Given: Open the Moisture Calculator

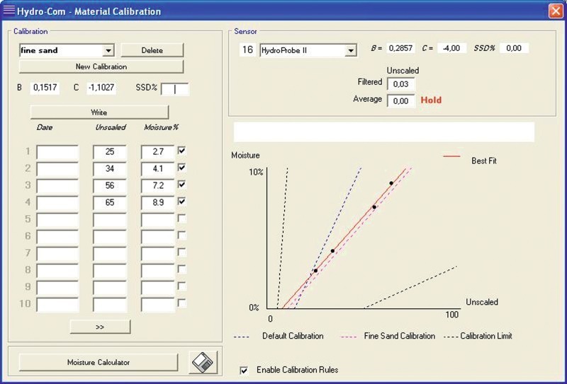Looking at the screenshot, I should (99, 362).
